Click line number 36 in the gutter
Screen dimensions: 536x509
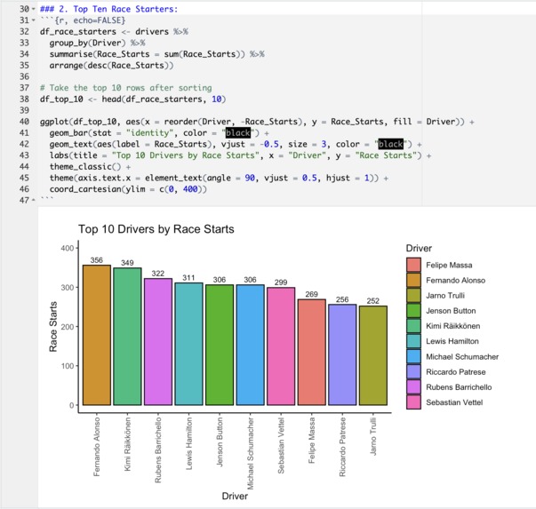point(24,76)
